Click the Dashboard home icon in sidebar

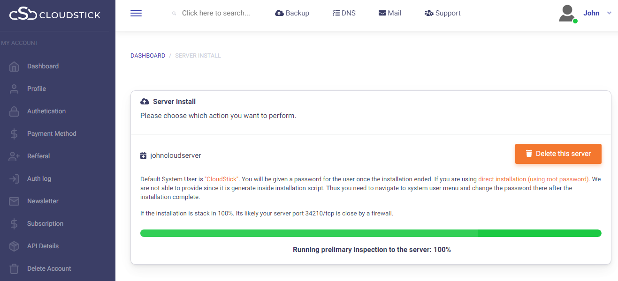coord(14,67)
